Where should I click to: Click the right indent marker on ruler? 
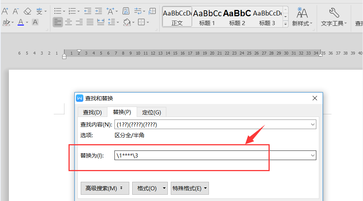point(321,55)
